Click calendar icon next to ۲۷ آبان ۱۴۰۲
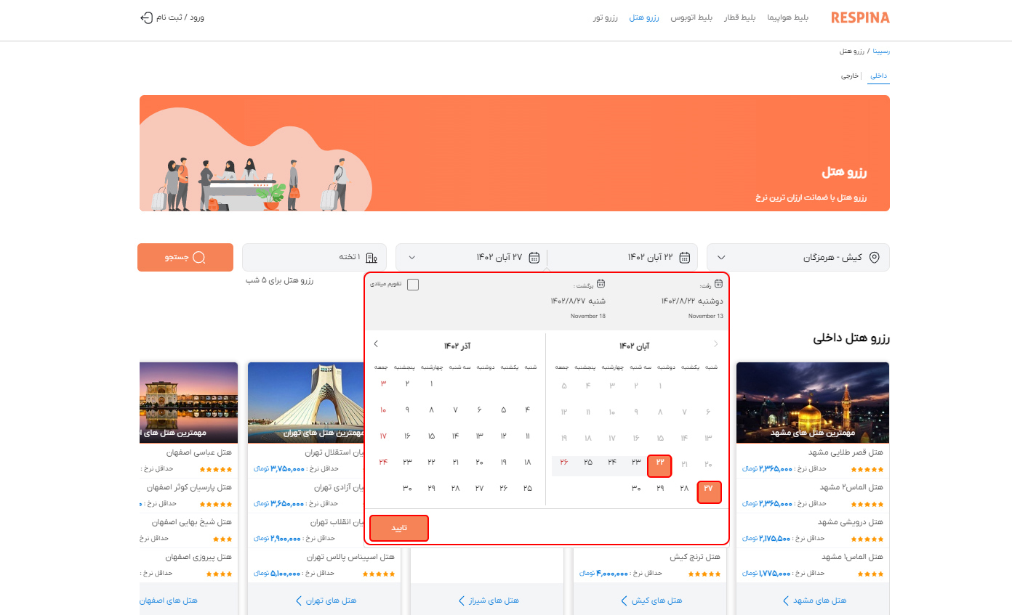1012x615 pixels. [x=534, y=258]
